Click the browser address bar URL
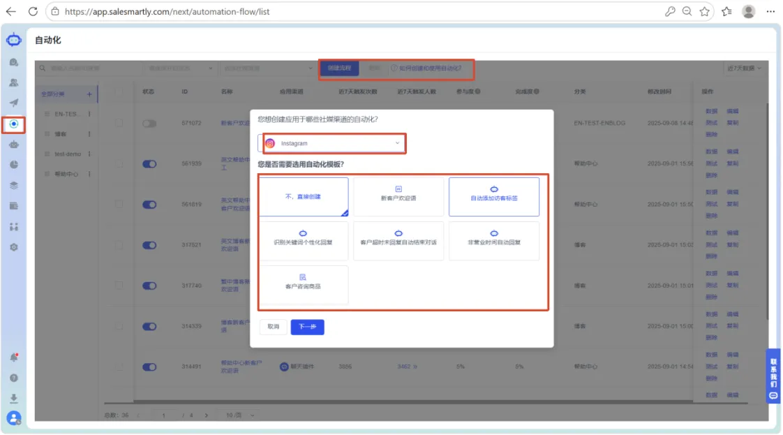 (167, 11)
